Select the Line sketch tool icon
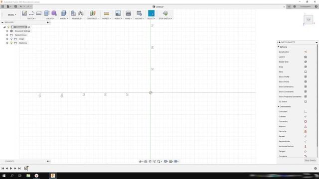Viewport: 319px width, 179px height. click(31, 13)
